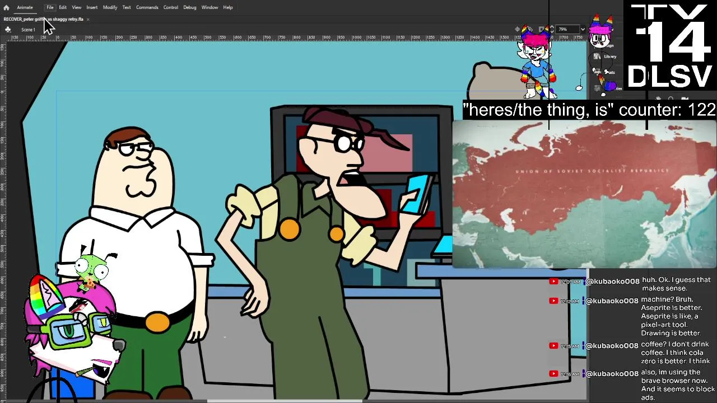Image resolution: width=717 pixels, height=403 pixels.
Task: Open the Window menu
Action: click(209, 7)
